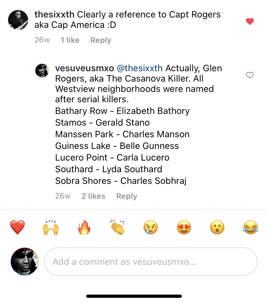
Task: Like vesuveusmxo's reply with outline heart
Action: (x=250, y=75)
